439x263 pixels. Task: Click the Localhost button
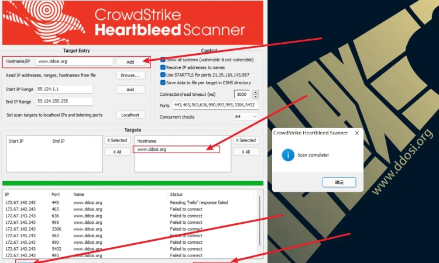click(x=131, y=115)
